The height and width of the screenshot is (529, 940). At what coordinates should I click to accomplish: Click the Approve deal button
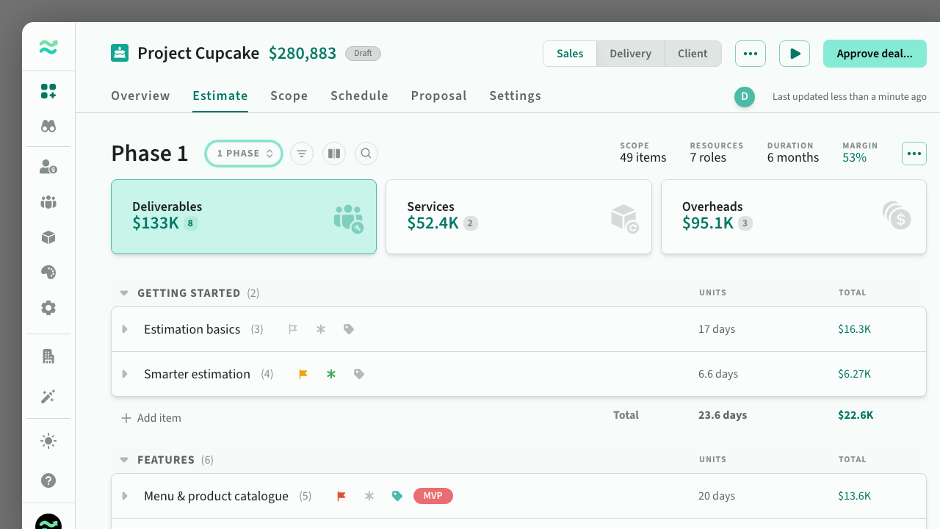(x=875, y=54)
